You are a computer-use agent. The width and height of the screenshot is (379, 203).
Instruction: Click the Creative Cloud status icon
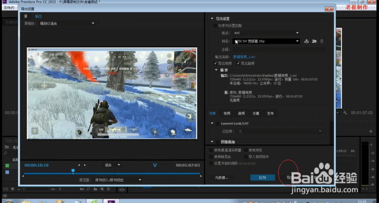[x=5, y=196]
